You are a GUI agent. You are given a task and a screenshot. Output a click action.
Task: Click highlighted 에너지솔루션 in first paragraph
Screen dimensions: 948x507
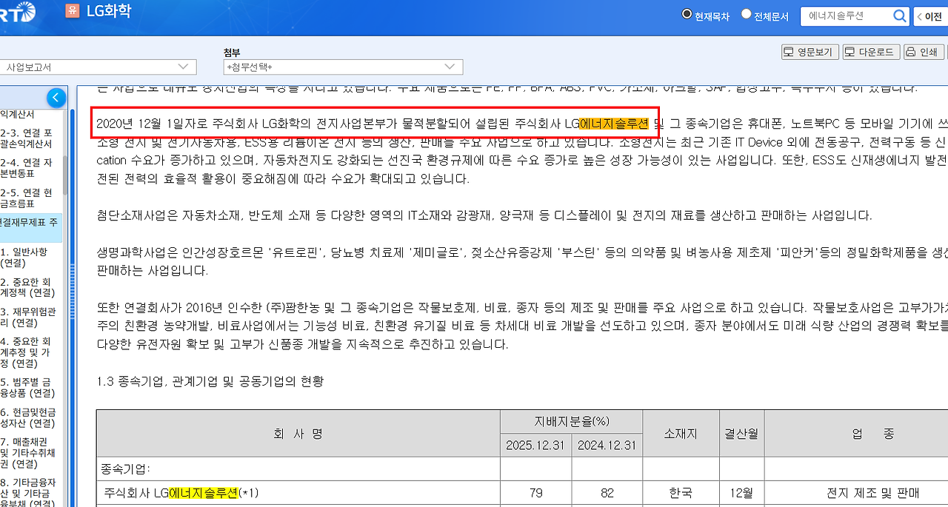click(x=614, y=122)
